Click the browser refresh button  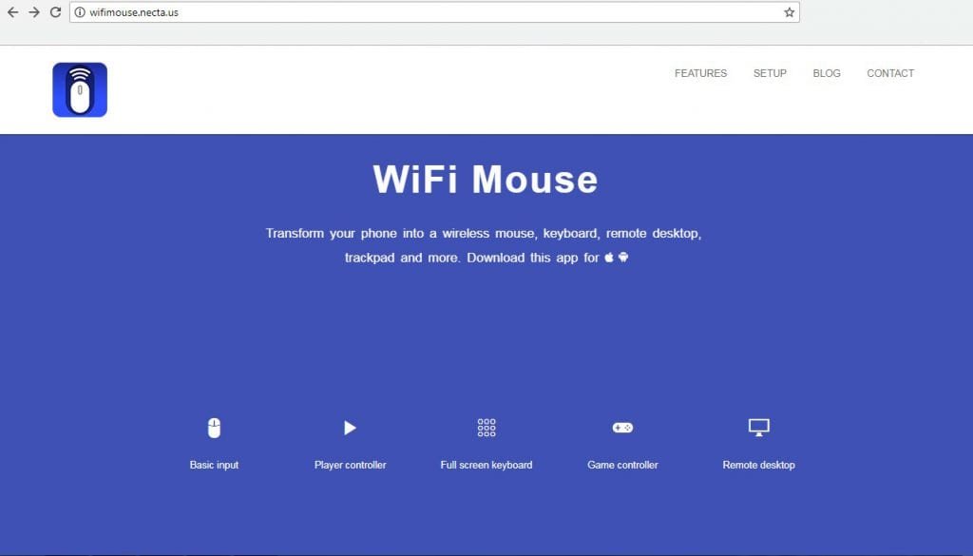pos(53,12)
